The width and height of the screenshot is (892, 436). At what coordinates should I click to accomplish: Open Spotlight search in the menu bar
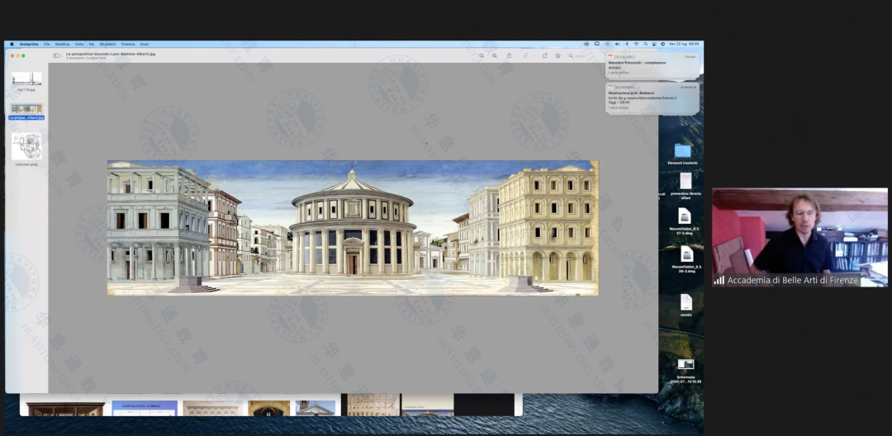[646, 44]
